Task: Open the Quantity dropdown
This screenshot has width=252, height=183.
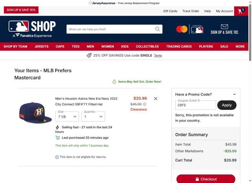Action: 93,117
